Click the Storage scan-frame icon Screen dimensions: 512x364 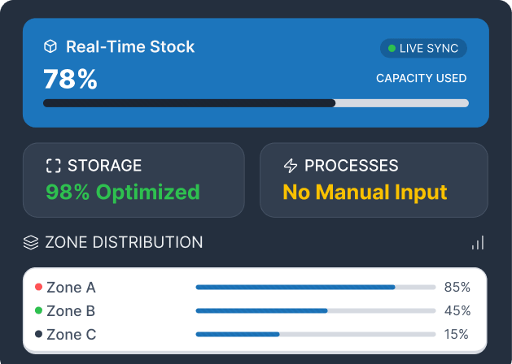(x=54, y=166)
